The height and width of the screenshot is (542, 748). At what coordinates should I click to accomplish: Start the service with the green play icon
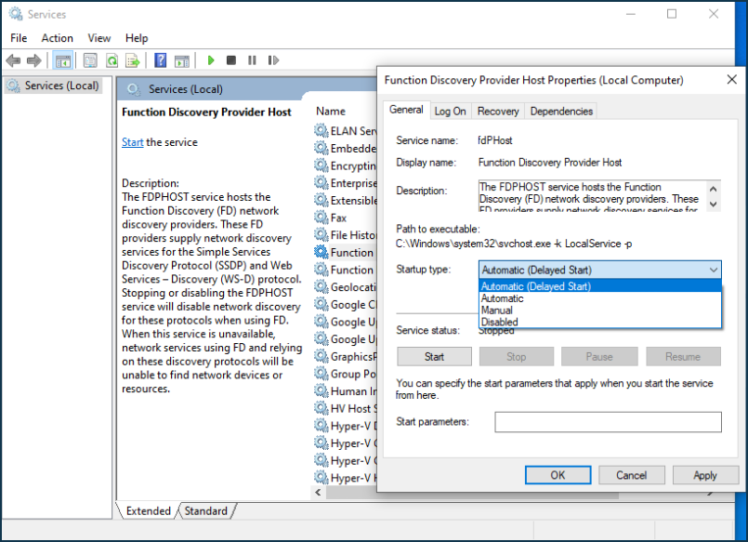(211, 60)
